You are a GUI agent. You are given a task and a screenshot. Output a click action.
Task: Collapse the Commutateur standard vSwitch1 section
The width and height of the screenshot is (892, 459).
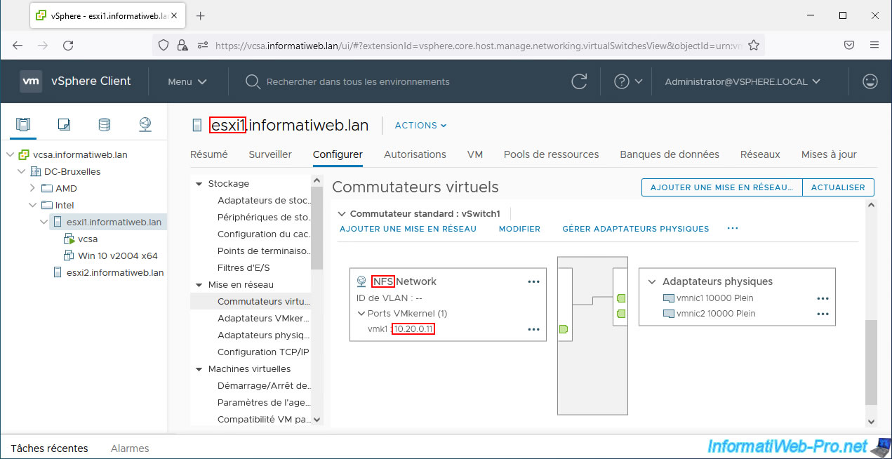tap(342, 214)
